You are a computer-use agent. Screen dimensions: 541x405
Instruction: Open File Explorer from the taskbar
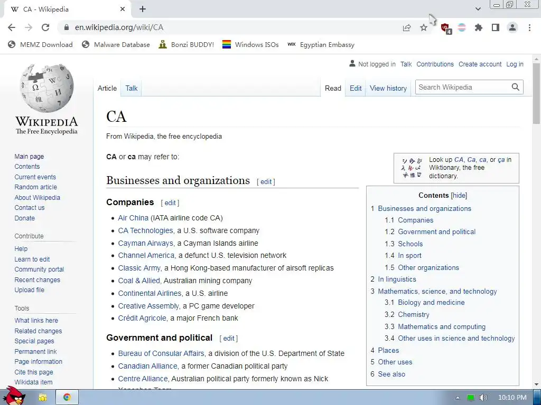(x=43, y=398)
